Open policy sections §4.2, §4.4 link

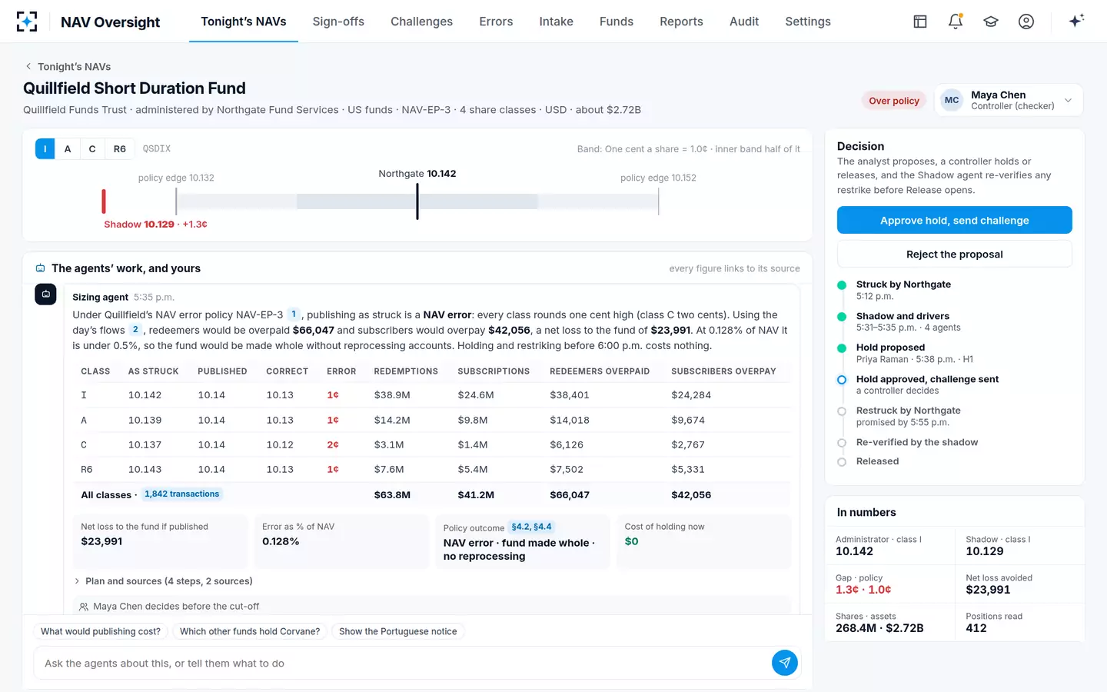coord(531,527)
